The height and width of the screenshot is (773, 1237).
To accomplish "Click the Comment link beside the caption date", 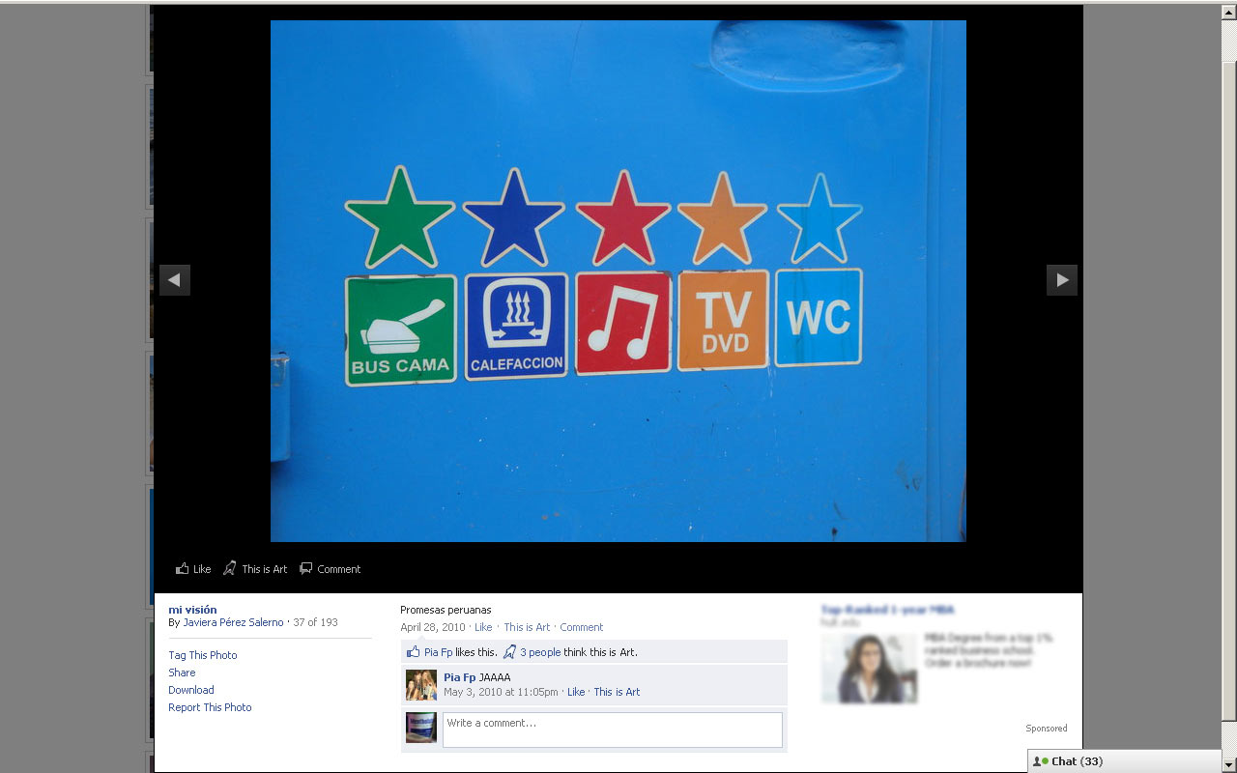I will click(x=581, y=627).
